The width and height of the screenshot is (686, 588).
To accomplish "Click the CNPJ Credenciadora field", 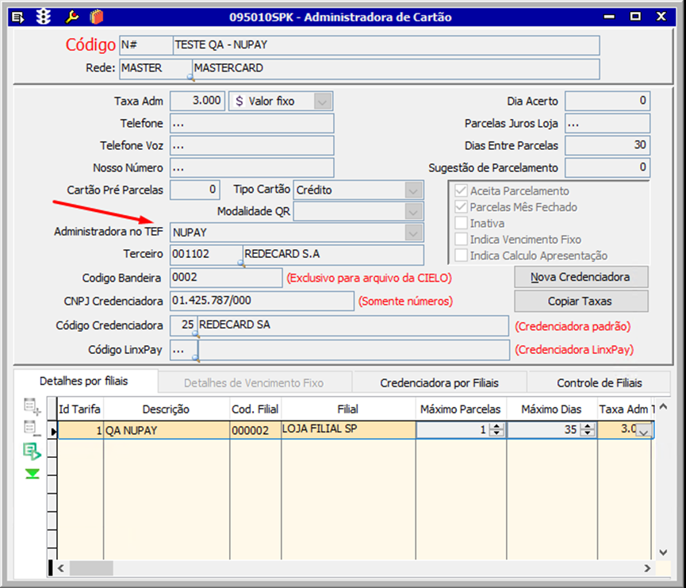I will click(262, 302).
